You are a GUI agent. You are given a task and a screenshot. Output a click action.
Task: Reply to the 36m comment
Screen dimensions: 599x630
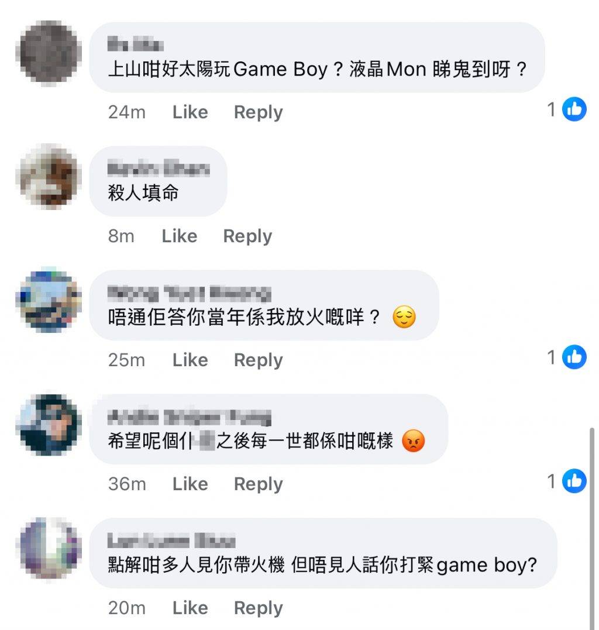point(259,484)
